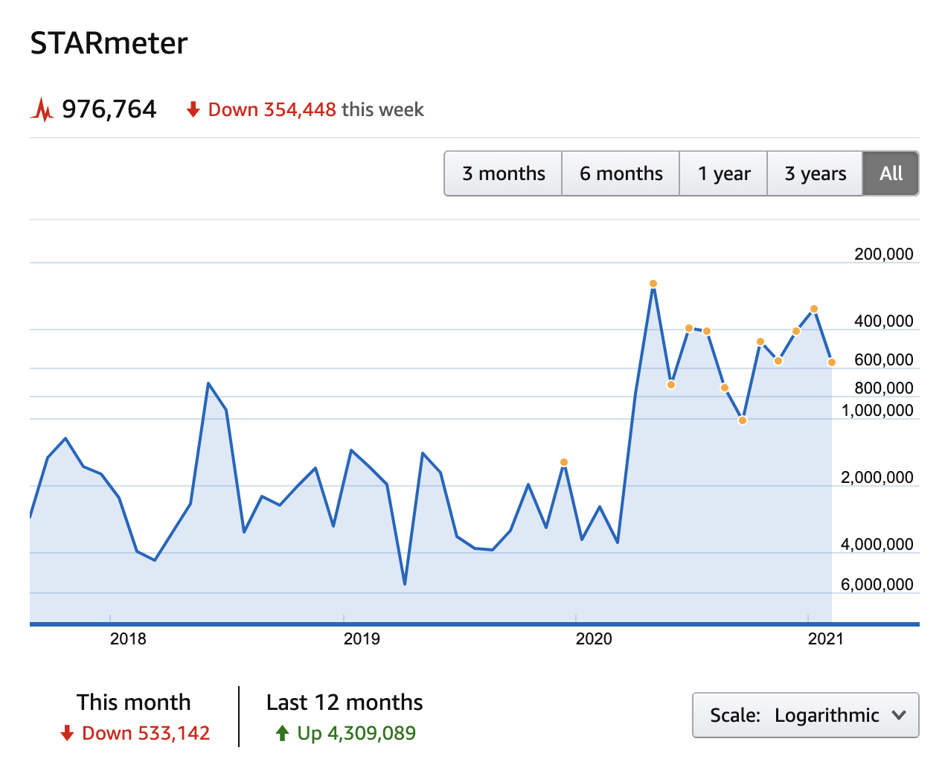Image resolution: width=945 pixels, height=762 pixels.
Task: Click the 2018 x-axis label
Action: (128, 638)
